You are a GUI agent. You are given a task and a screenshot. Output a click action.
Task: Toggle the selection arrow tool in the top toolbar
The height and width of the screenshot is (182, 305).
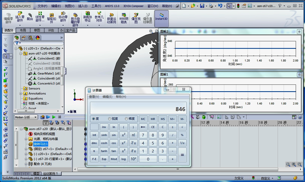coord(229,6)
